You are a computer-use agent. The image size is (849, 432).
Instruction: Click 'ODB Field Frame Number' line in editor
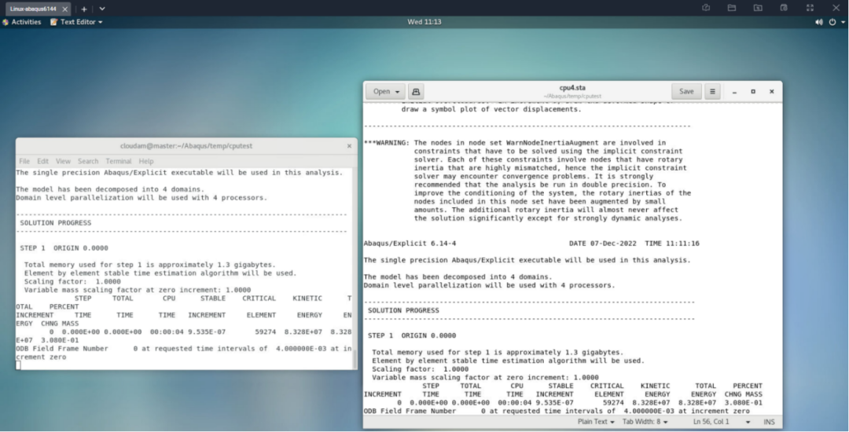pos(557,411)
